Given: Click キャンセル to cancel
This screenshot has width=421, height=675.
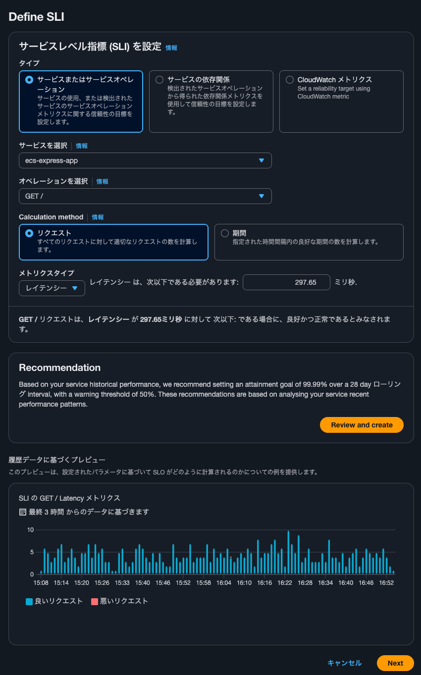Looking at the screenshot, I should coord(344,663).
